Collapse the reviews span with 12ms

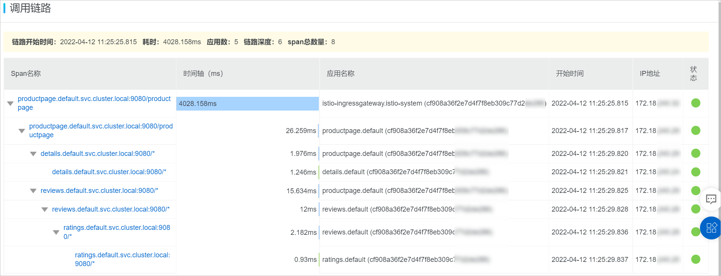pyautogui.click(x=45, y=209)
